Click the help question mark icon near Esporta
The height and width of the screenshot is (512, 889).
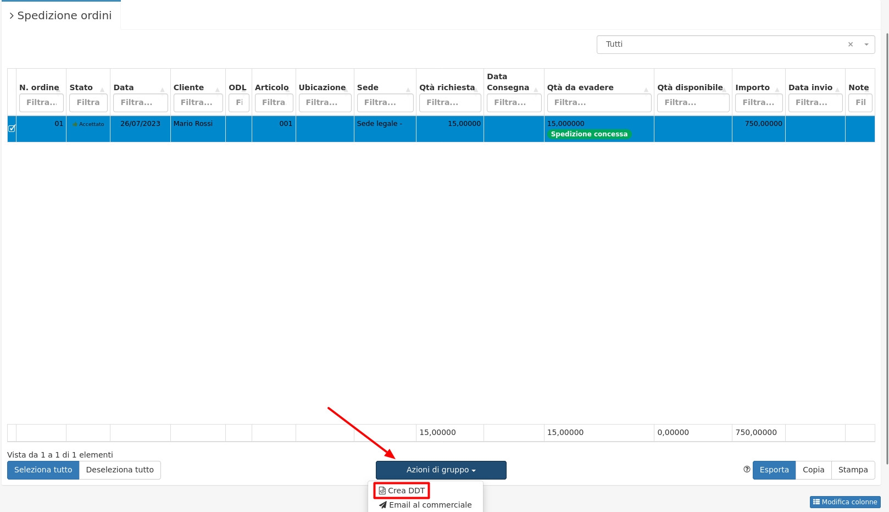[x=747, y=470]
